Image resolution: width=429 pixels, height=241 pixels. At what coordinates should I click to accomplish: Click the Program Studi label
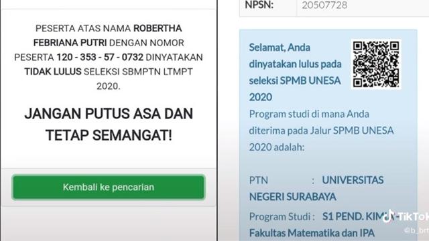[280, 217]
